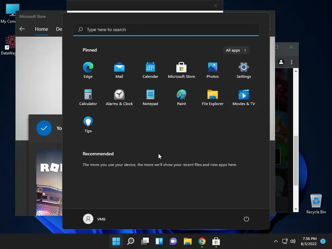Launch Teams Chat from taskbar
332x249 pixels.
pos(173,241)
